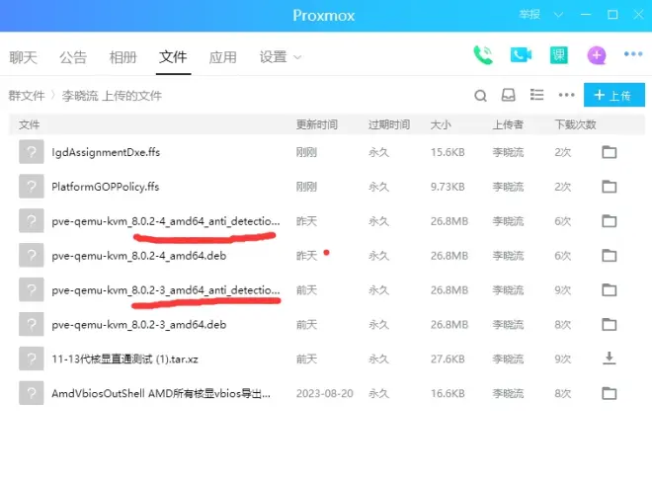This screenshot has width=652, height=480.
Task: Open the 应用 tab
Action: pos(223,57)
